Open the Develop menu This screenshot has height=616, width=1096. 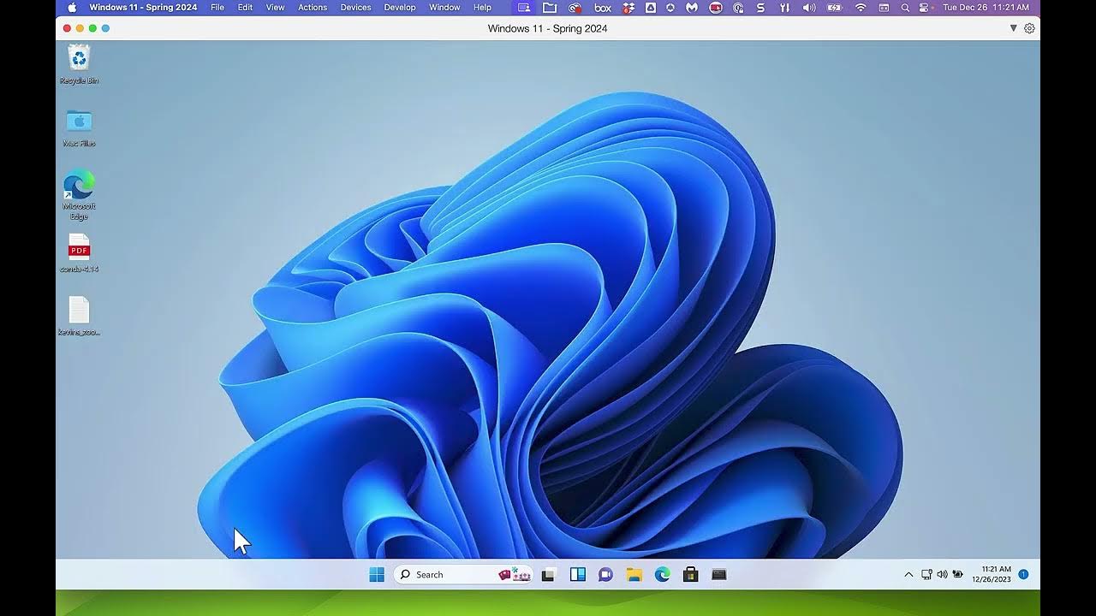coord(400,8)
